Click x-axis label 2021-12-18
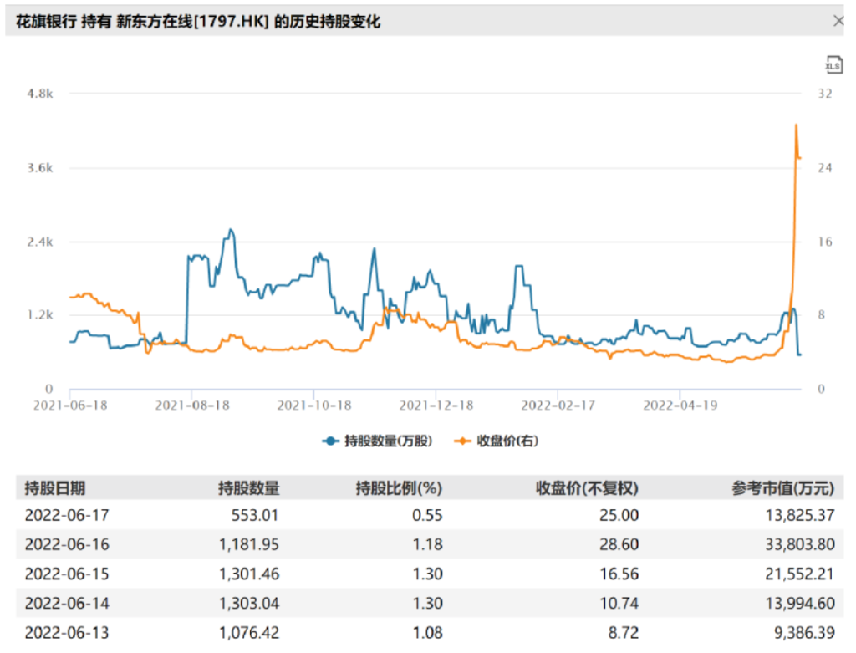This screenshot has width=856, height=653. coord(436,406)
